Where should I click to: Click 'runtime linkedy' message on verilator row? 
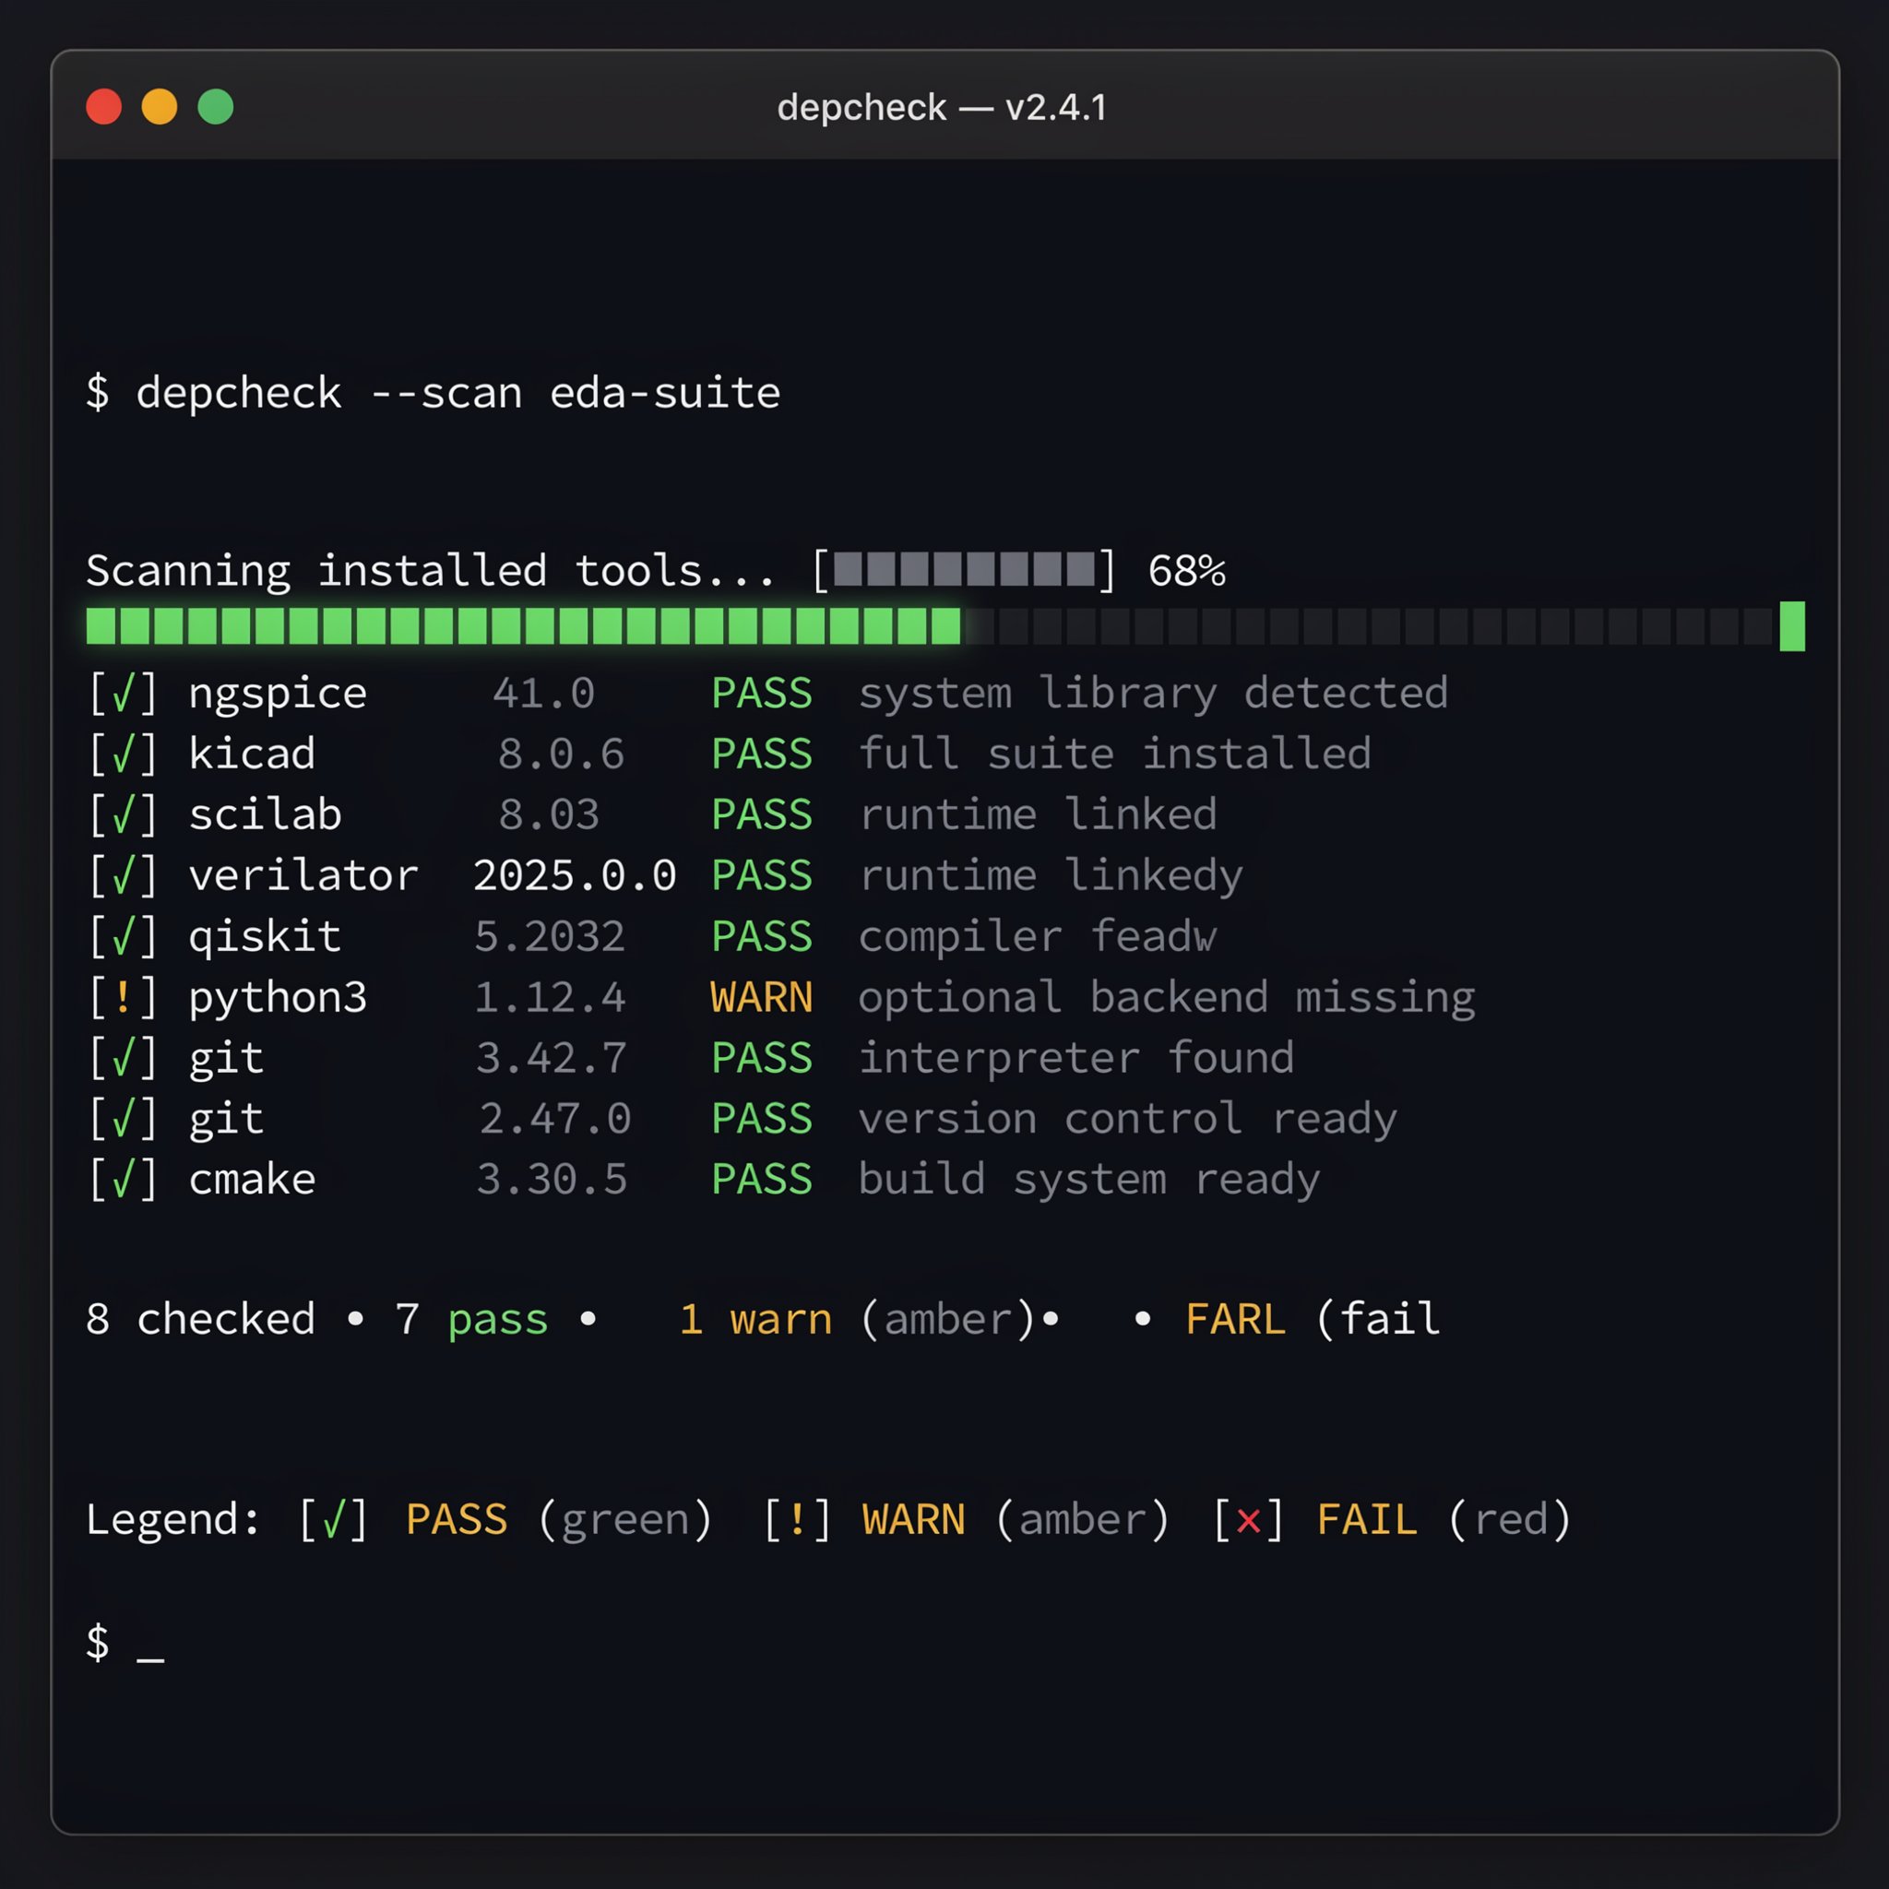tap(1051, 877)
